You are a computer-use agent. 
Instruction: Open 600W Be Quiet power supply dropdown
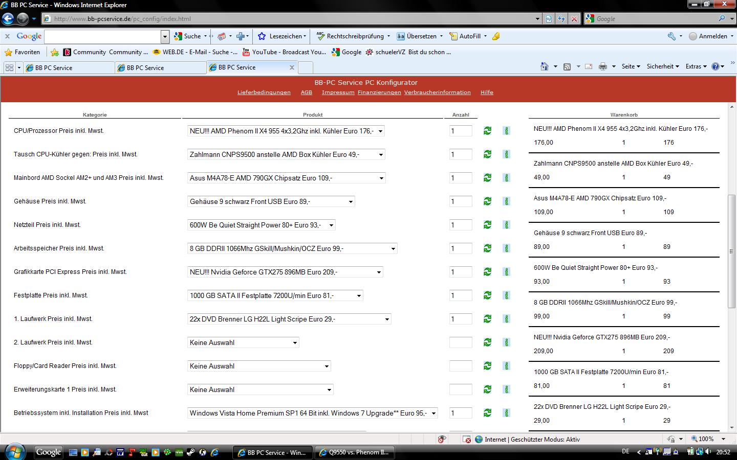click(262, 225)
